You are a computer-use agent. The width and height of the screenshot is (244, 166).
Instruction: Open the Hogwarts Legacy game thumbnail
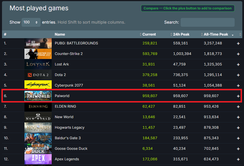(x=38, y=128)
